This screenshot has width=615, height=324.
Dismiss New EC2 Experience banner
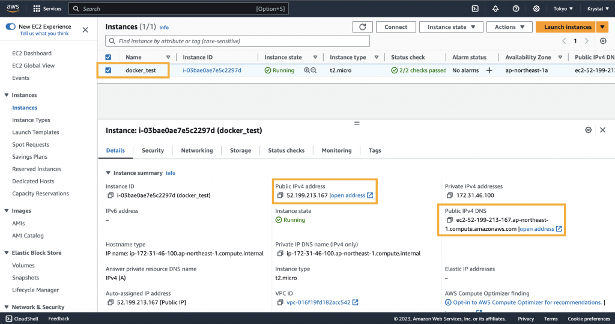point(85,30)
